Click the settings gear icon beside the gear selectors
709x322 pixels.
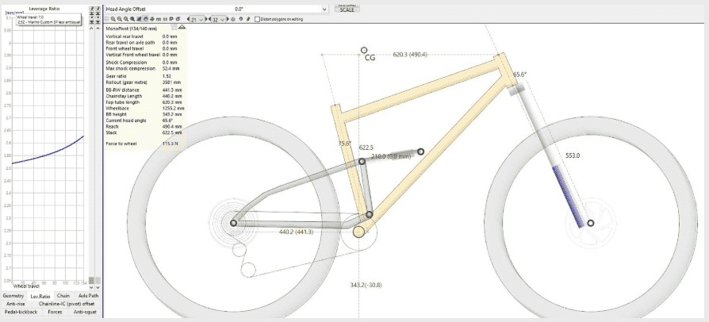coord(233,19)
